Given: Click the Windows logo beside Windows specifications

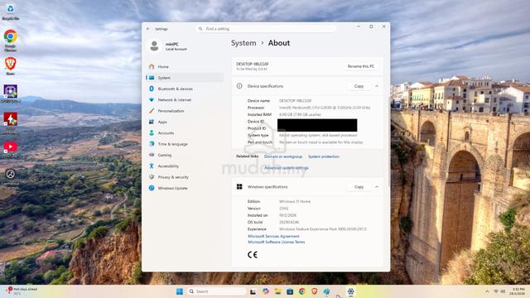Looking at the screenshot, I should [239, 187].
